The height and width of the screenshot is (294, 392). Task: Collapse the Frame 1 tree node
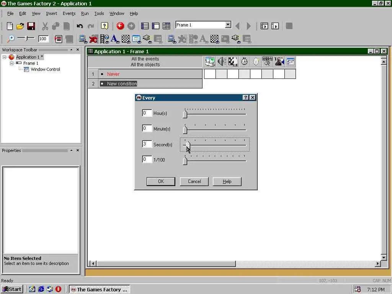click(11, 63)
